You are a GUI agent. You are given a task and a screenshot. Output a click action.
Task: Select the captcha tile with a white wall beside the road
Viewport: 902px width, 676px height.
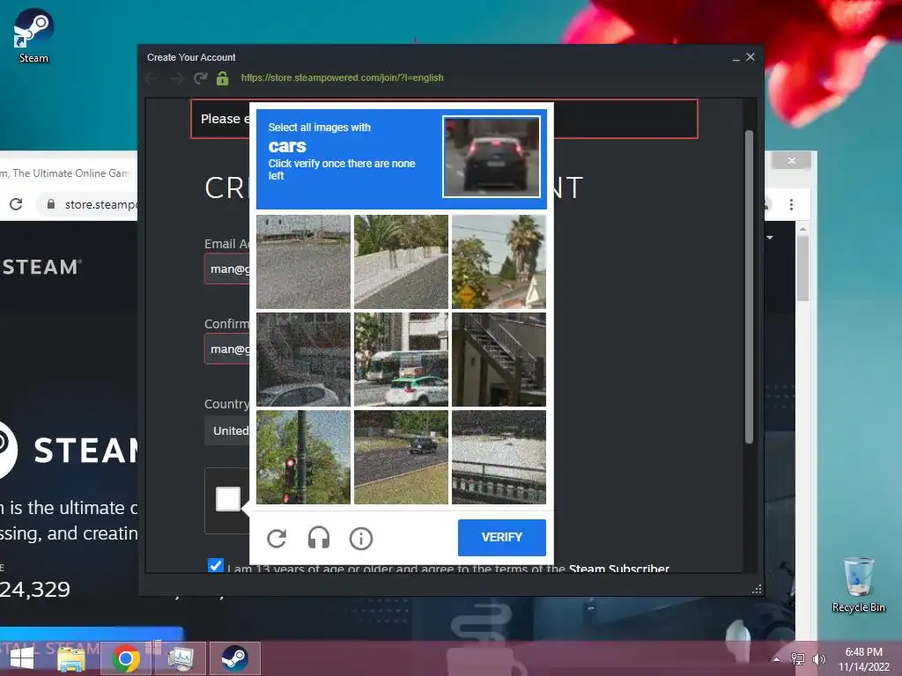(401, 261)
